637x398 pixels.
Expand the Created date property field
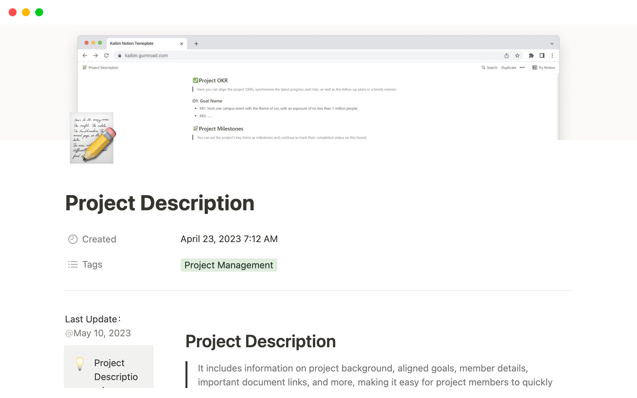tap(228, 238)
